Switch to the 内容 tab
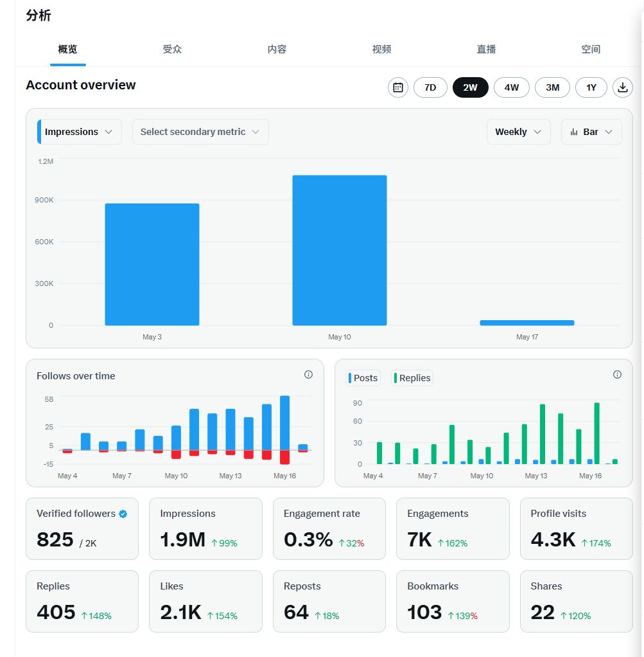Screen dimensions: 644x657 [277, 49]
